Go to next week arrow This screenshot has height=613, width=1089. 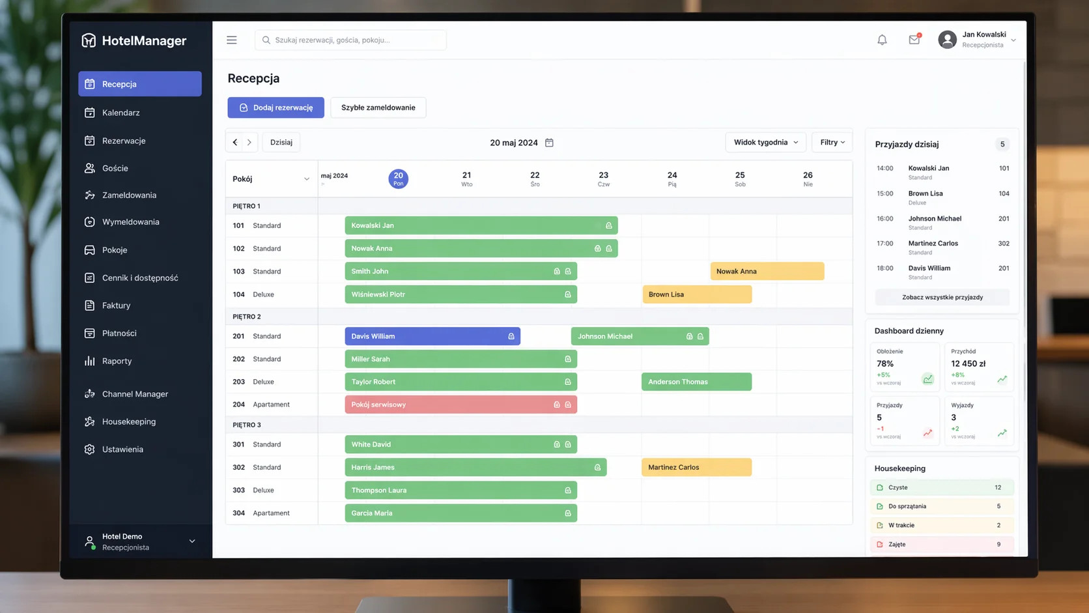coord(249,142)
